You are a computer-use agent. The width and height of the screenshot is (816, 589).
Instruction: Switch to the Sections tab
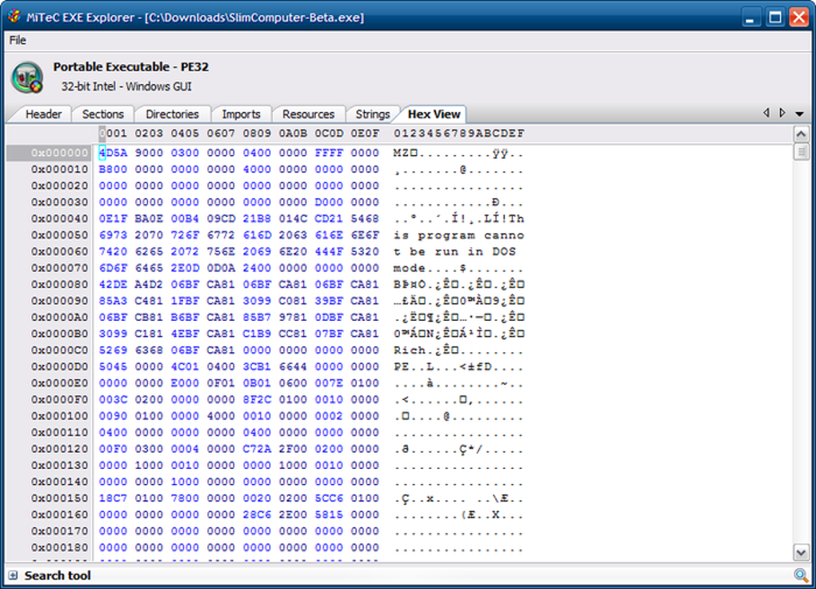[x=102, y=114]
